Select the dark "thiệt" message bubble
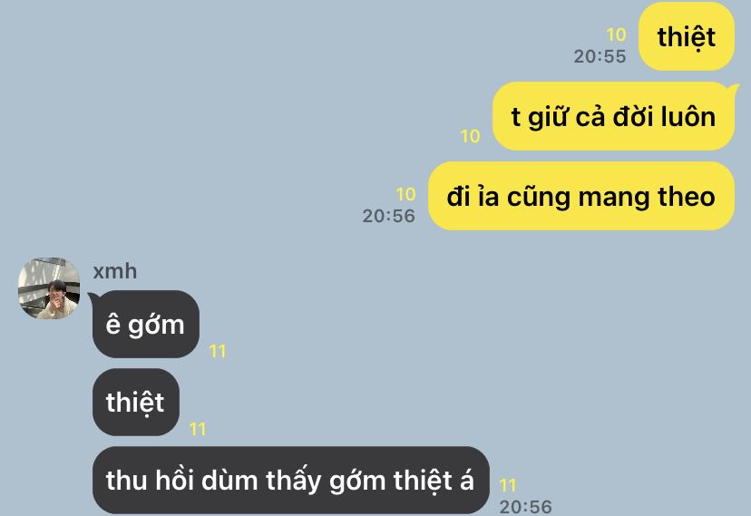 (x=135, y=402)
